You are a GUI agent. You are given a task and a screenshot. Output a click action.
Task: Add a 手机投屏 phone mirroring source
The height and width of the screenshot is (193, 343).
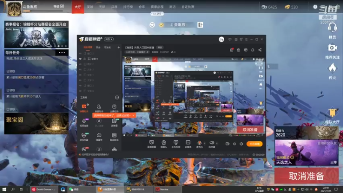[176, 144]
